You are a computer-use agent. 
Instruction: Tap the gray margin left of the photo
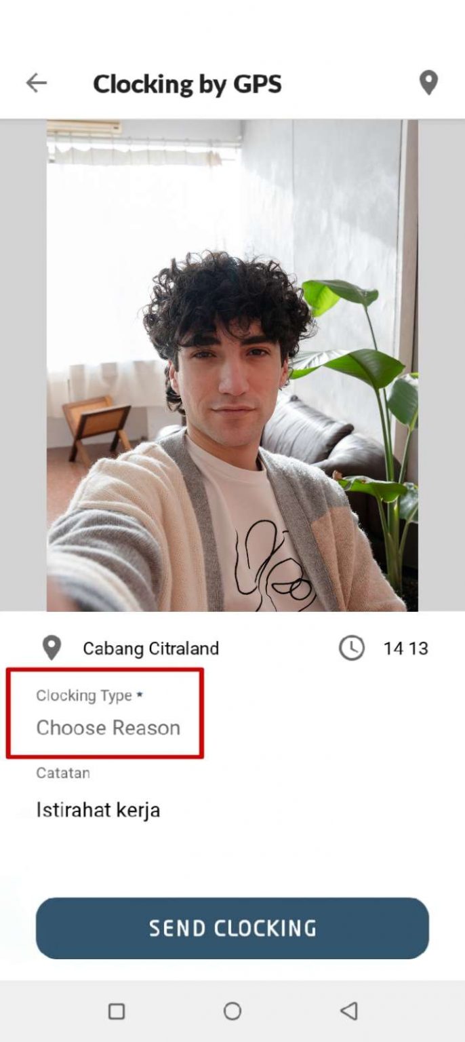click(x=23, y=366)
